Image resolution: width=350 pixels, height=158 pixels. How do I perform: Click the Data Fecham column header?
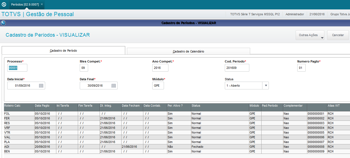pyautogui.click(x=132, y=107)
